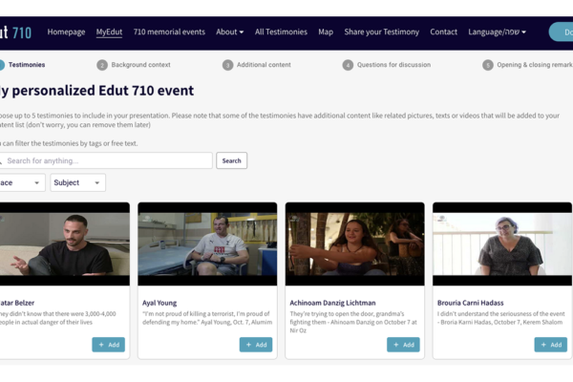Viewport: 573px width, 382px height.
Task: Click the 'personalized Edut 710 event' heading
Action: 96,91
